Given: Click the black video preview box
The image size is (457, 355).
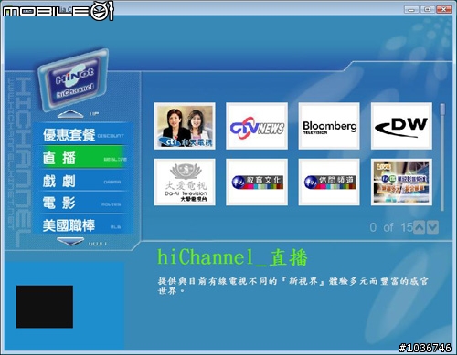Looking at the screenshot, I should [45, 307].
